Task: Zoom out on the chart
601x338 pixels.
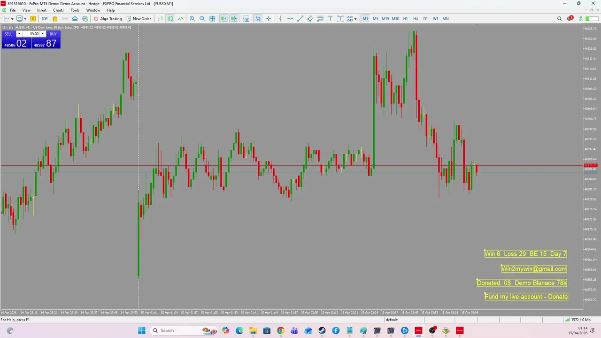Action: pos(202,19)
